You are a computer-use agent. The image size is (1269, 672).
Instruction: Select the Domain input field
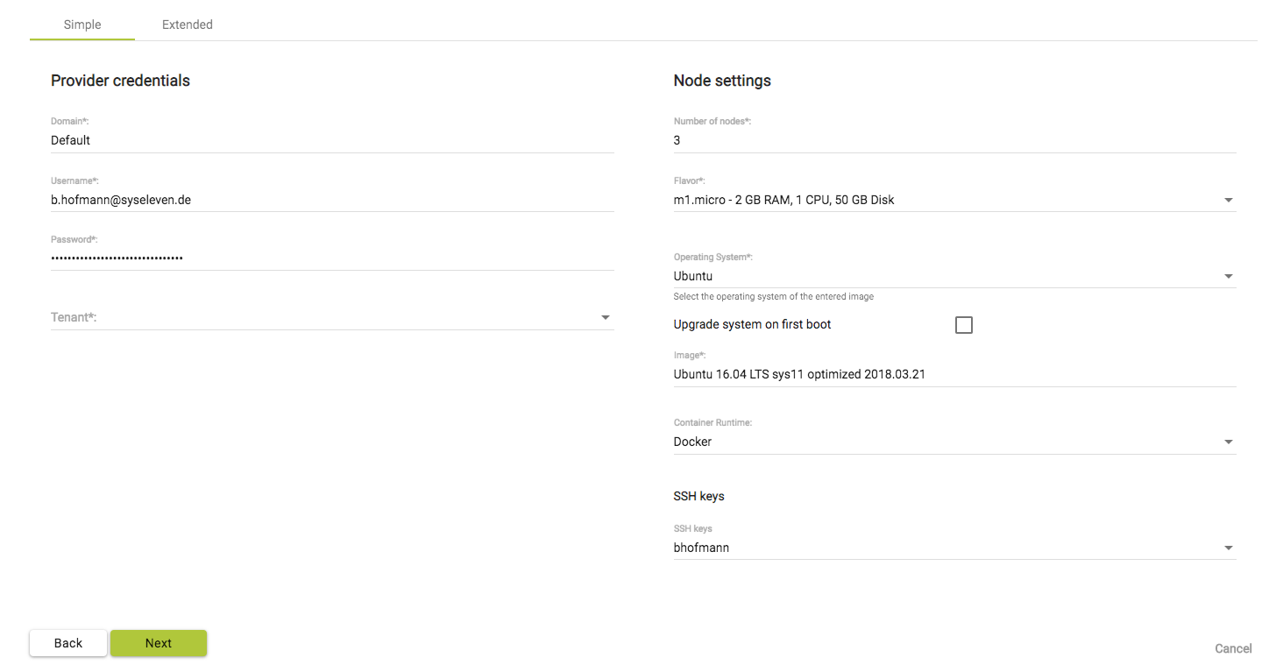(x=263, y=140)
